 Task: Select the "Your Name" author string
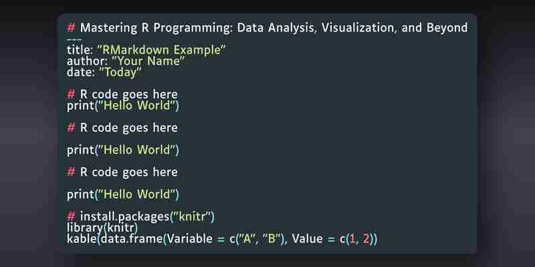click(148, 61)
